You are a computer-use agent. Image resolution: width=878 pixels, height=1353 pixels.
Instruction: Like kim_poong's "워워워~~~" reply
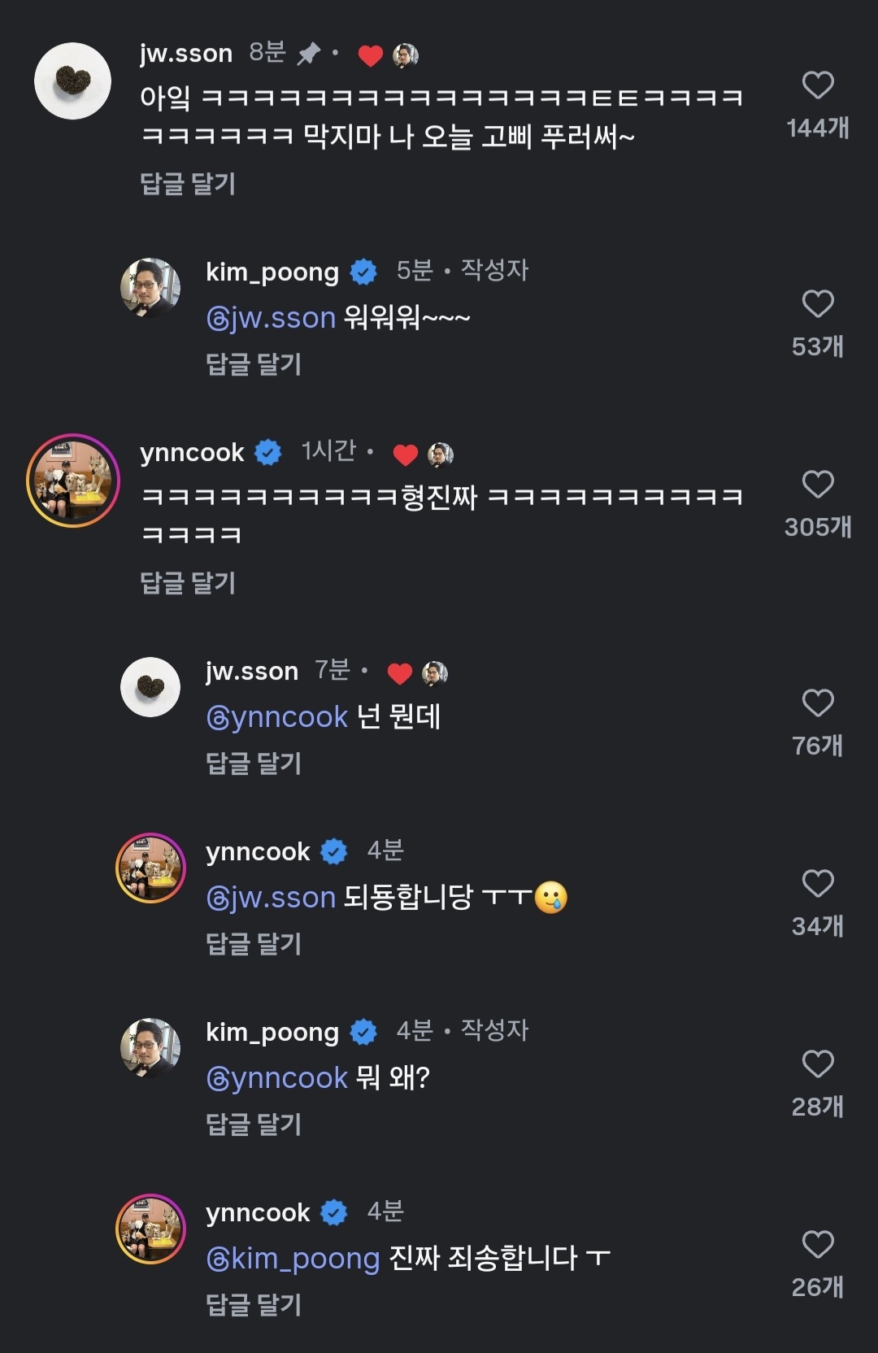click(818, 304)
